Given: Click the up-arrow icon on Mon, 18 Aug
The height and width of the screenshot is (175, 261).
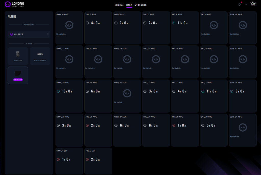Looking at the screenshot, I should (x=58, y=91).
